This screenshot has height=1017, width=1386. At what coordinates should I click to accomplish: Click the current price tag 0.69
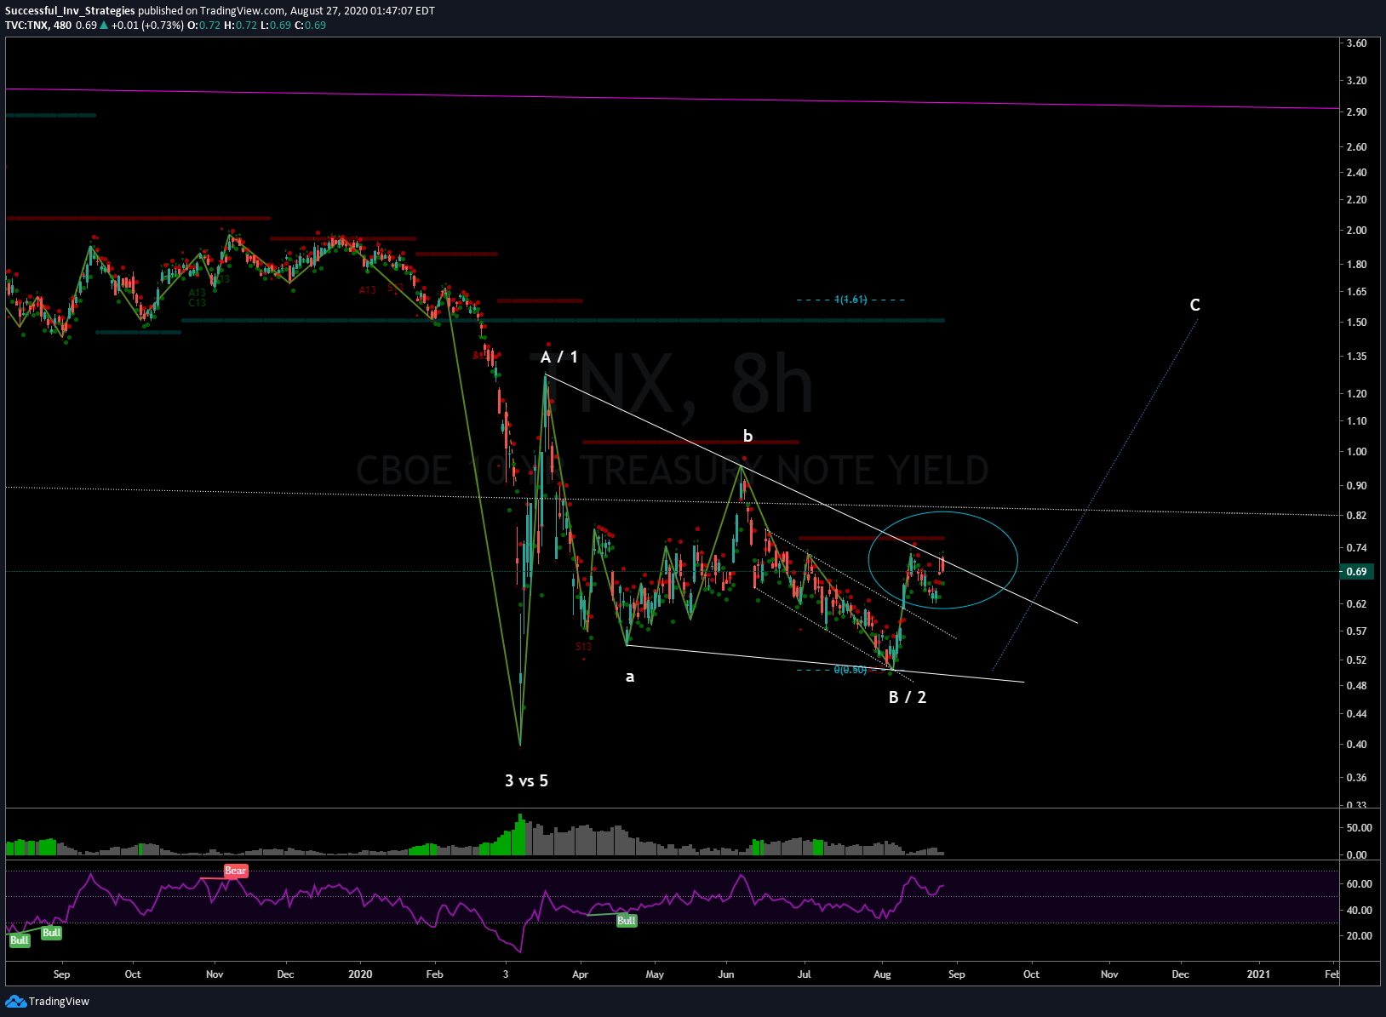coord(1357,571)
